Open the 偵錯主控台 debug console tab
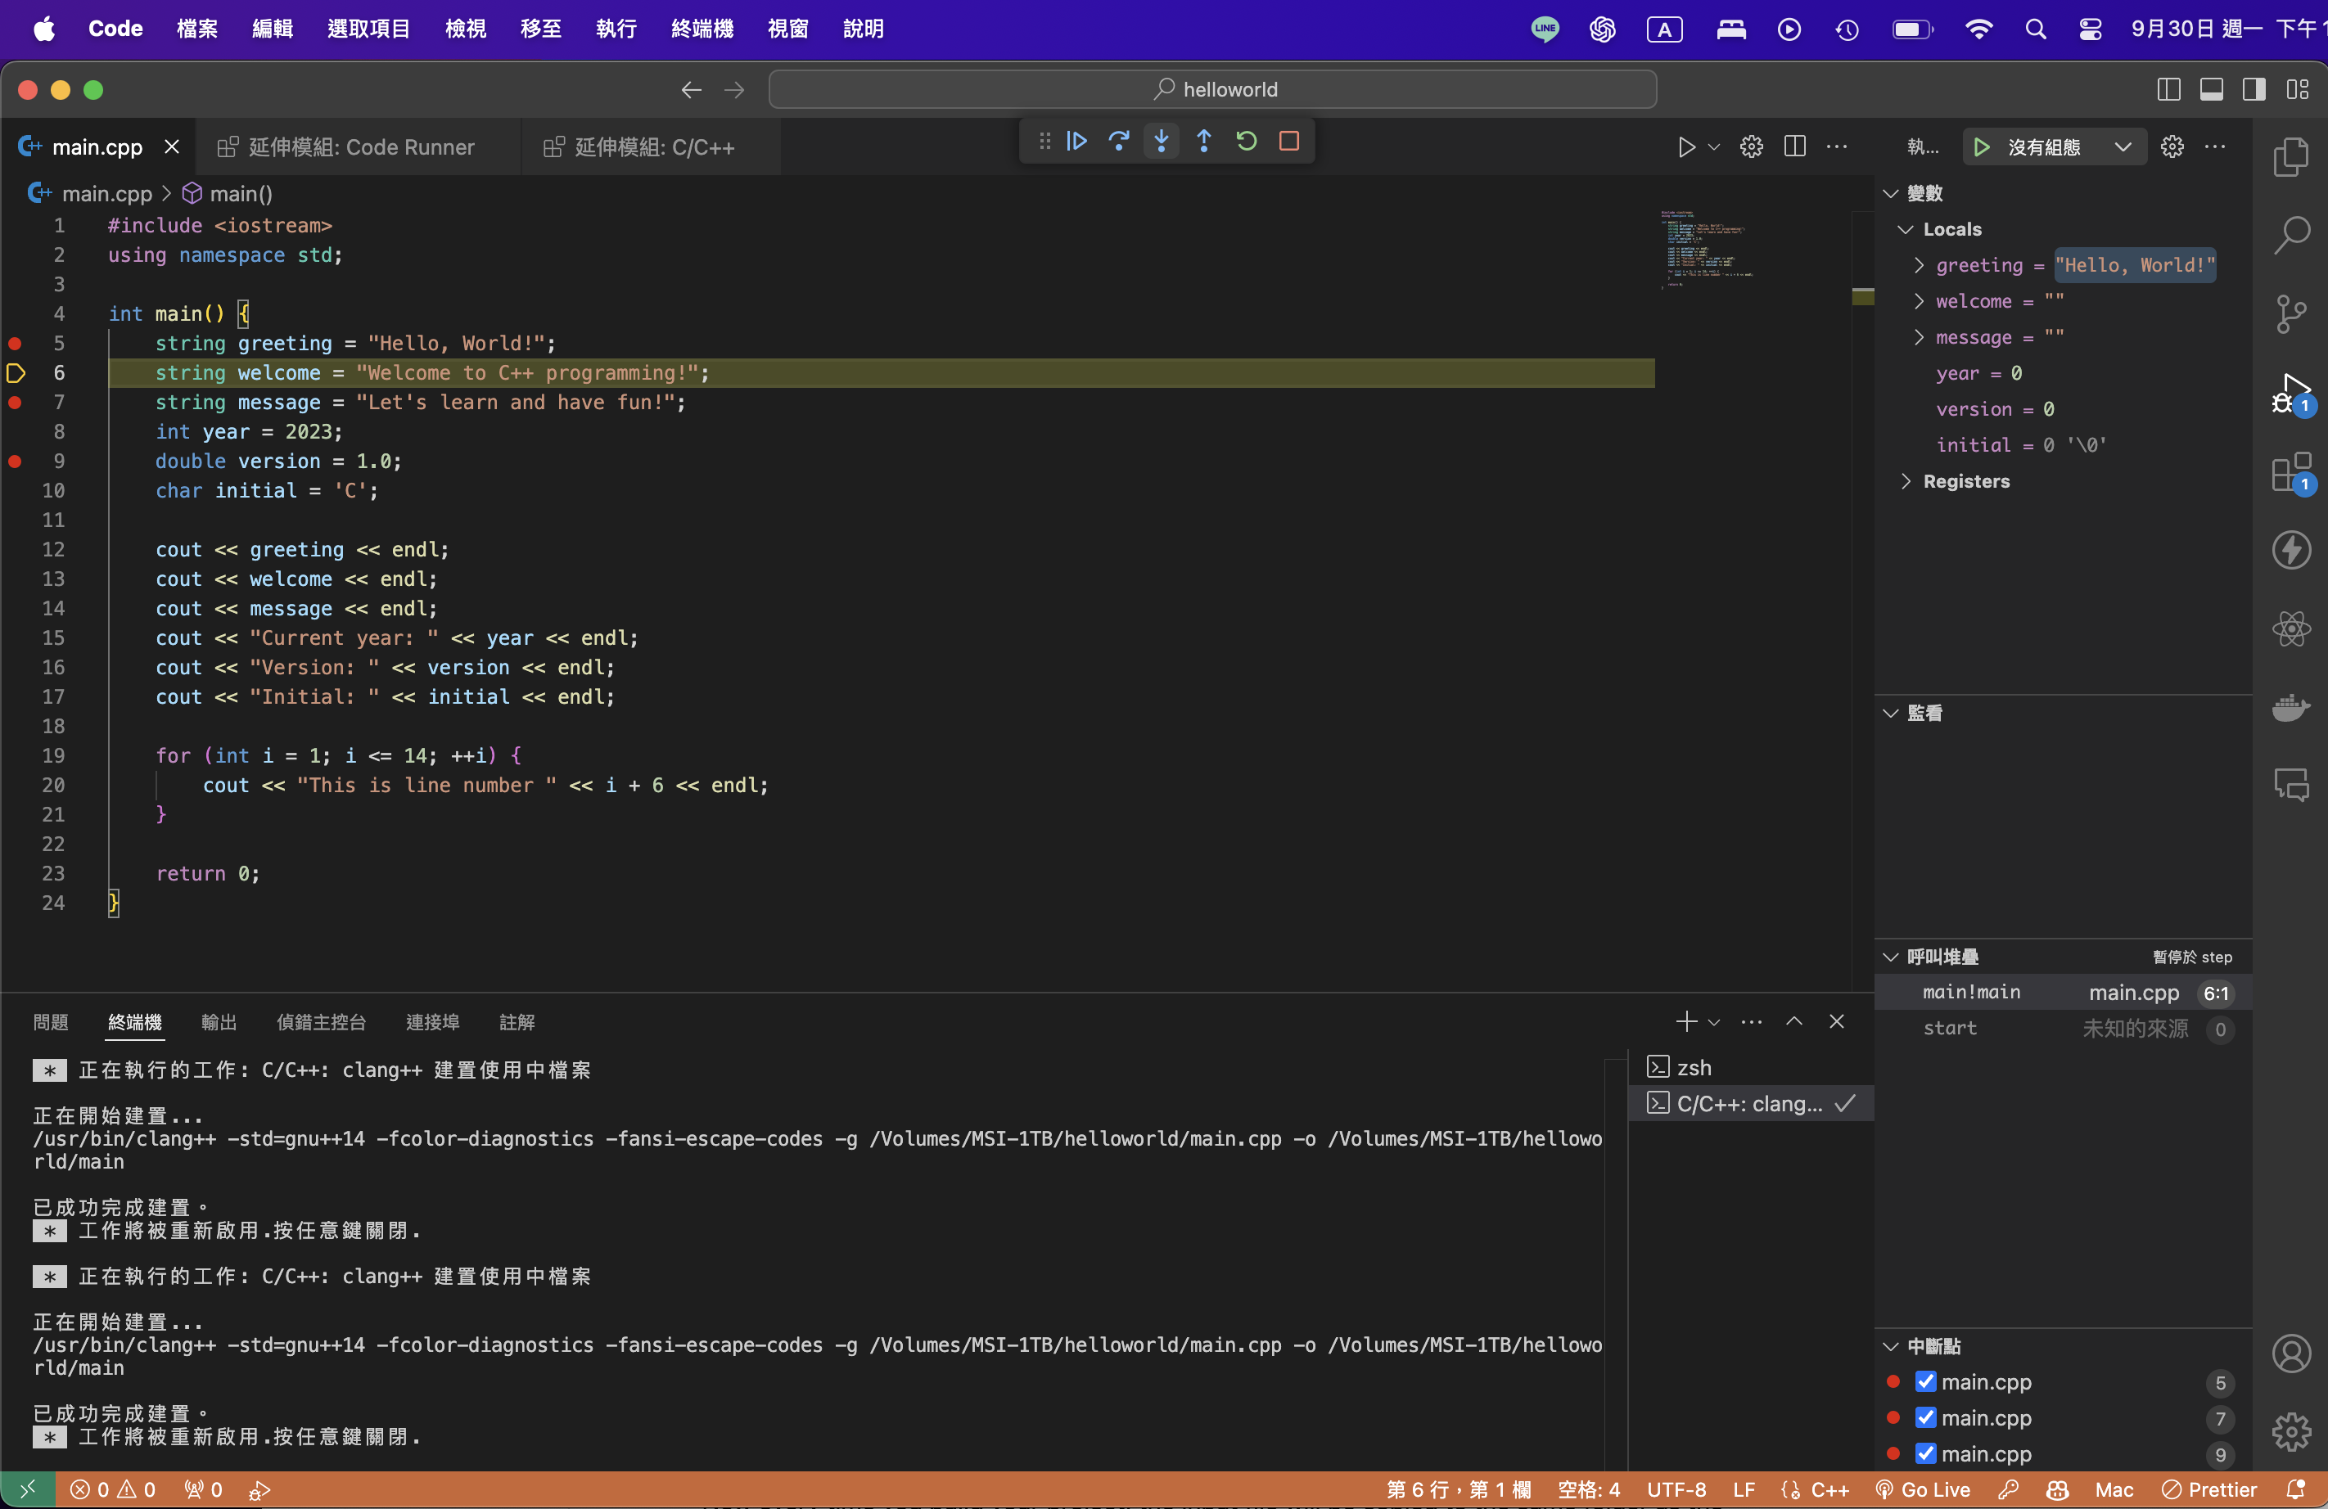2328x1509 pixels. tap(322, 1022)
